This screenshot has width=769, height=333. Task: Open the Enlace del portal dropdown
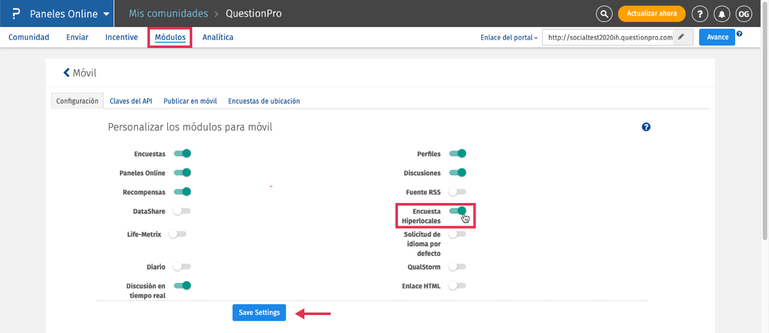coord(509,38)
